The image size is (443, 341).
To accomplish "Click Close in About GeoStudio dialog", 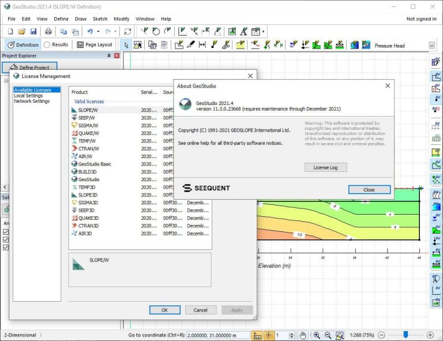I will pos(369,190).
